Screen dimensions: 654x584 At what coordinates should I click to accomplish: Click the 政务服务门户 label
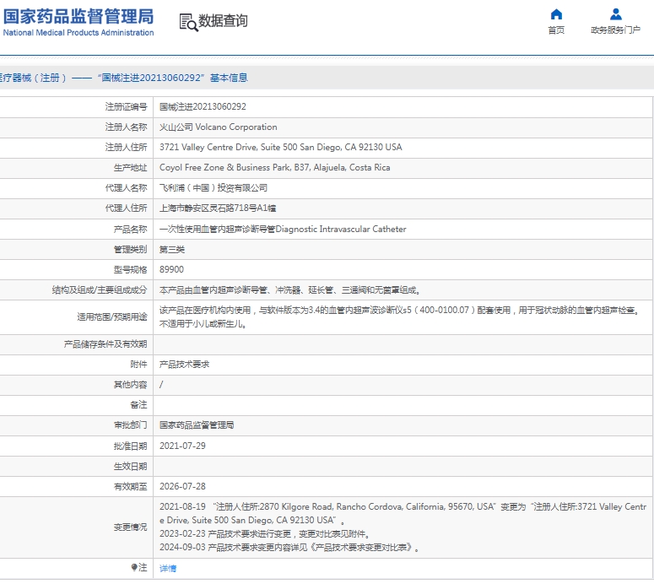(616, 30)
